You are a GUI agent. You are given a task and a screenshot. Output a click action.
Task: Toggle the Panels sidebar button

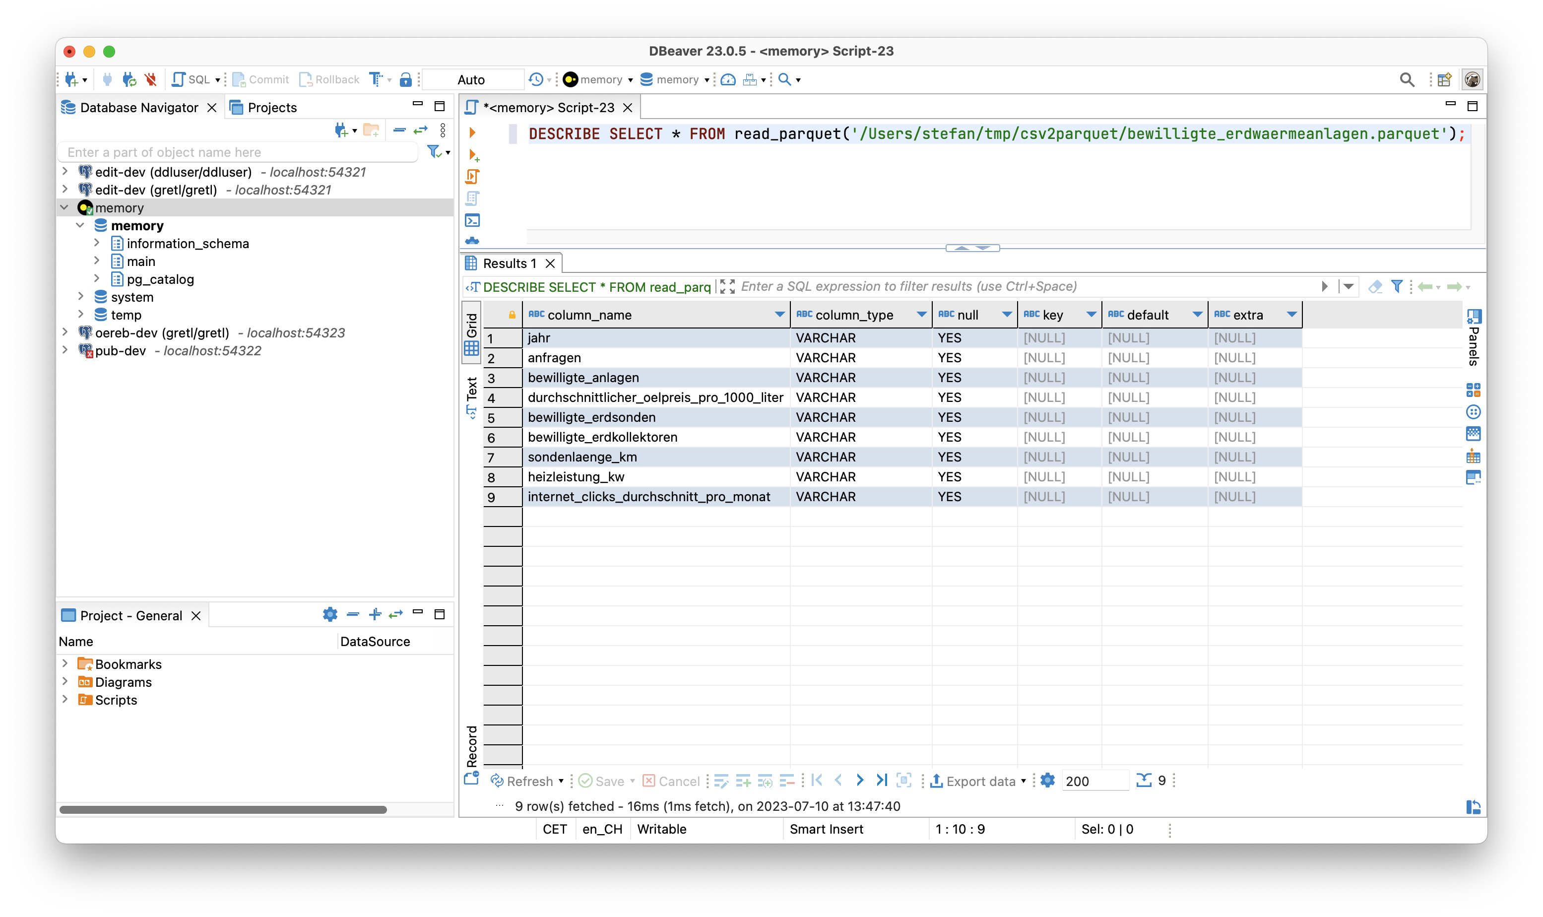tap(1473, 337)
